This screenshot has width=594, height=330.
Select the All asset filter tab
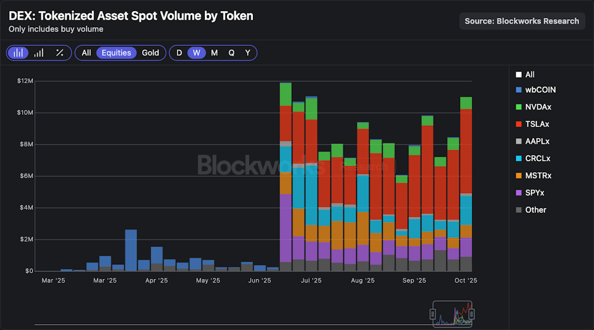(x=86, y=53)
